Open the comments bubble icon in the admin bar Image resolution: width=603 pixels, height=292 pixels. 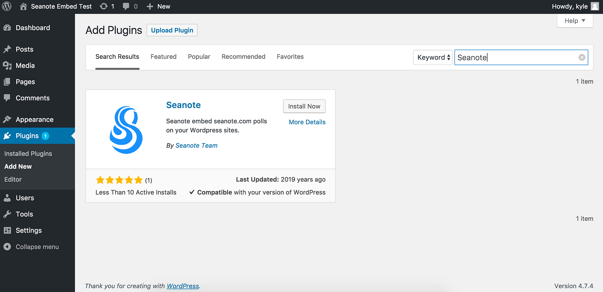(x=126, y=6)
